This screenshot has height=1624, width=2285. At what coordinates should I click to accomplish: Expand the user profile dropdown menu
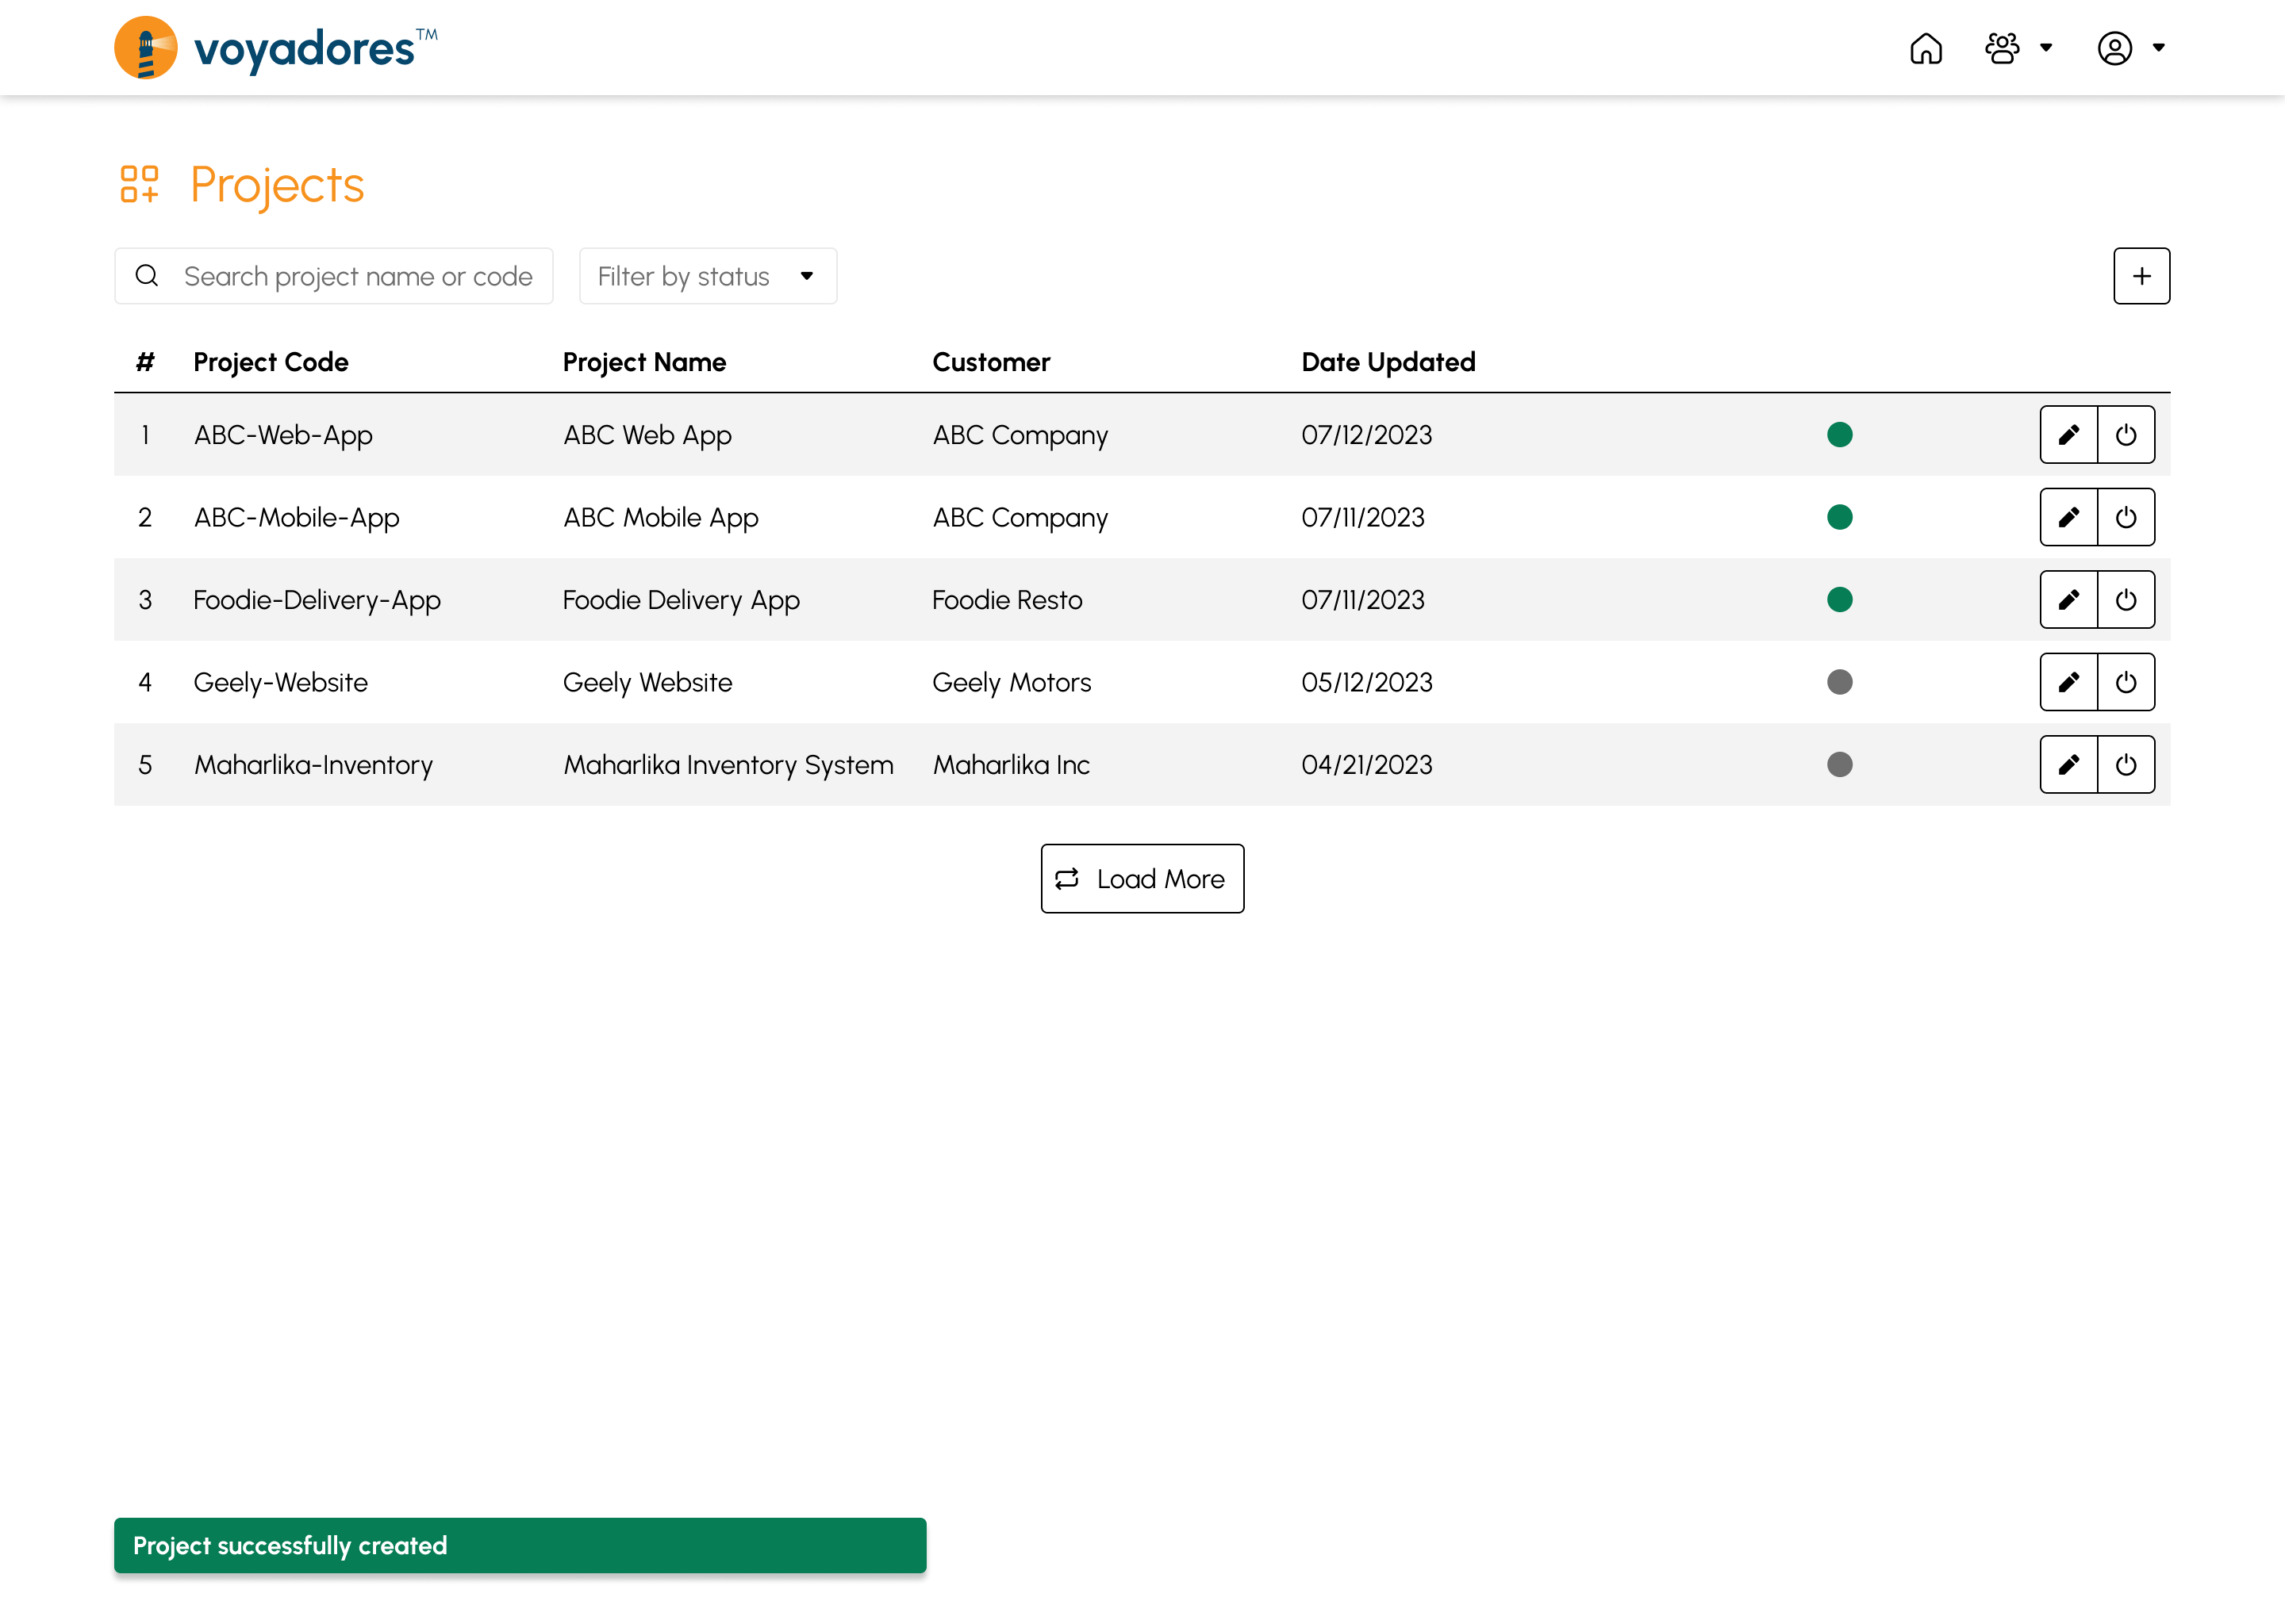pos(2127,48)
